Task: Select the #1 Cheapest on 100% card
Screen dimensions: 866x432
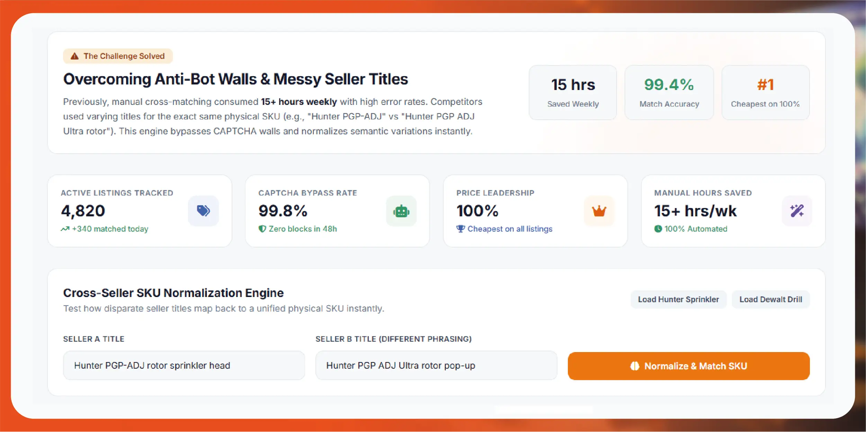Action: [x=766, y=93]
